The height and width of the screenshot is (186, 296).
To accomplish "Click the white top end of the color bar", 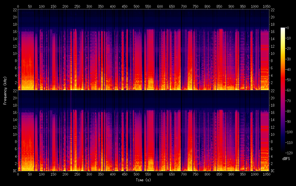I will pyautogui.click(x=283, y=29).
